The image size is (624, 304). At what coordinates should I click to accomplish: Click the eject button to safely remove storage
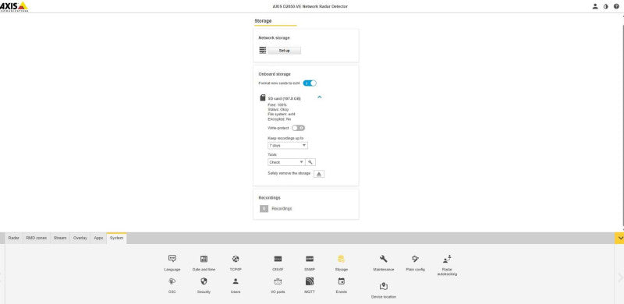coord(319,174)
